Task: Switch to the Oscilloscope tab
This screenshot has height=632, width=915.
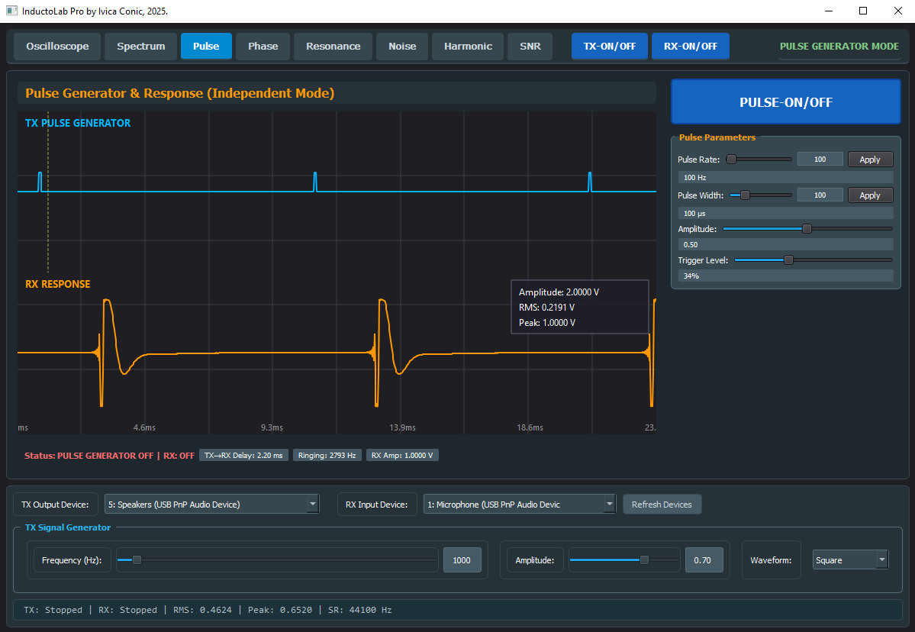Action: pos(57,47)
